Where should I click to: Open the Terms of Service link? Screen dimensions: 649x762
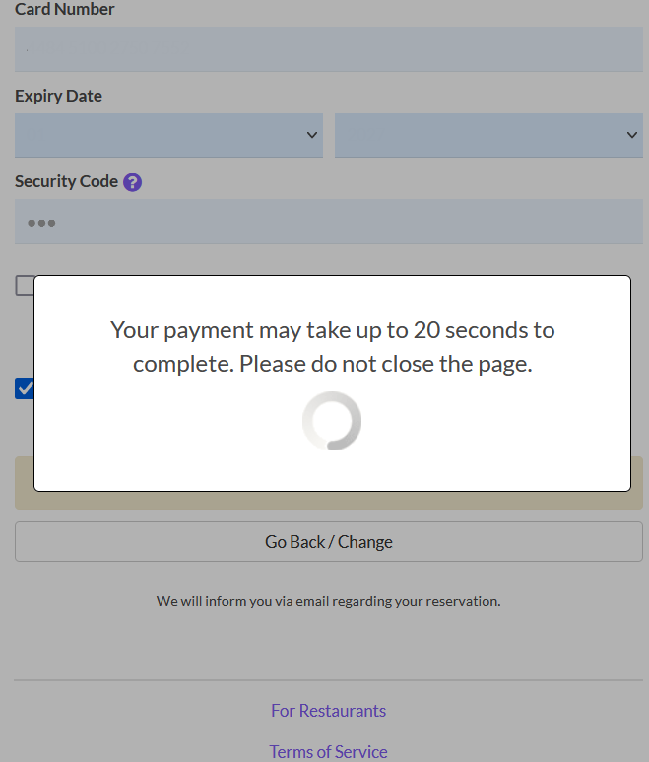point(329,752)
